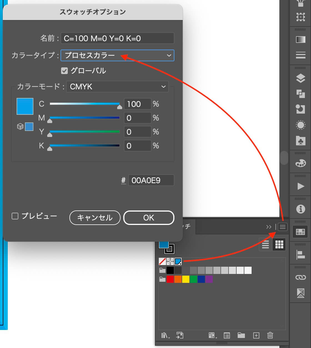Click the hex color input field
This screenshot has height=348, width=311.
pos(151,180)
